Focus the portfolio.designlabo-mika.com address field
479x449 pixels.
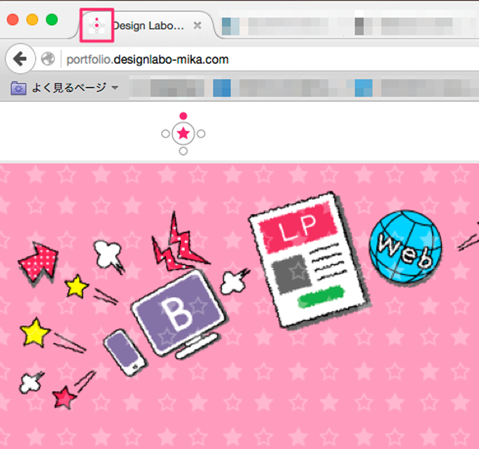[239, 59]
